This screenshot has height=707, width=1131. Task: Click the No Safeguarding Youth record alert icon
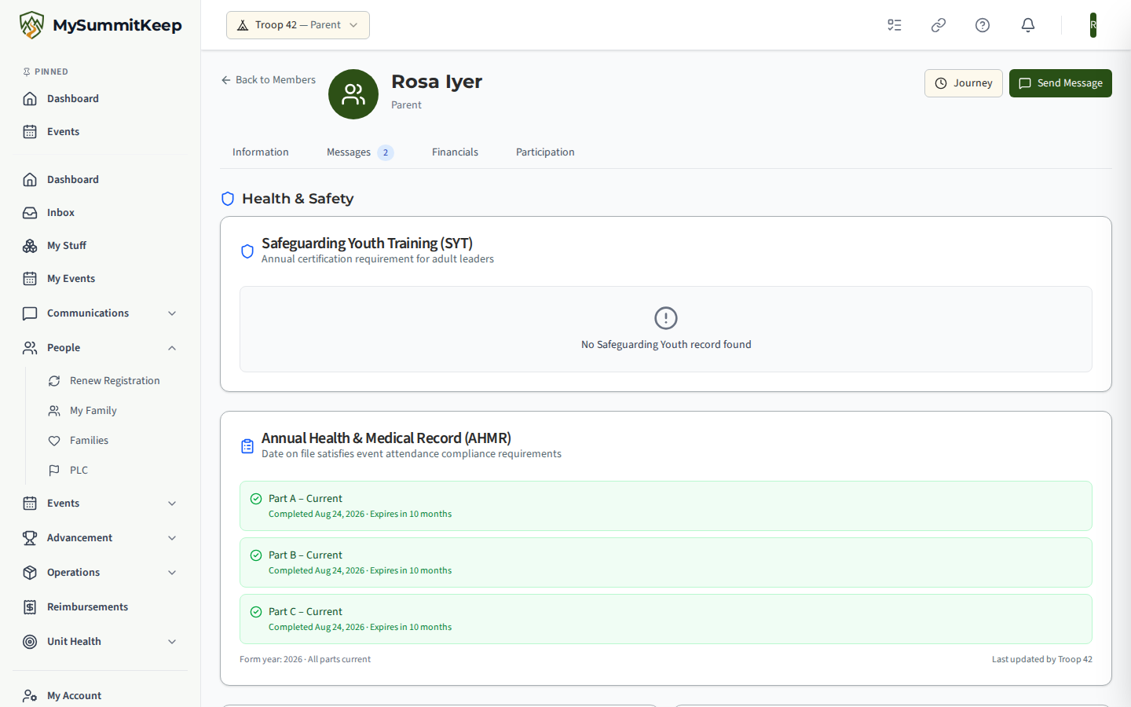pyautogui.click(x=666, y=318)
